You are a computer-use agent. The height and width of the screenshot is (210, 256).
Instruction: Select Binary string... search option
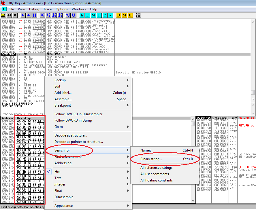[x=165, y=159]
